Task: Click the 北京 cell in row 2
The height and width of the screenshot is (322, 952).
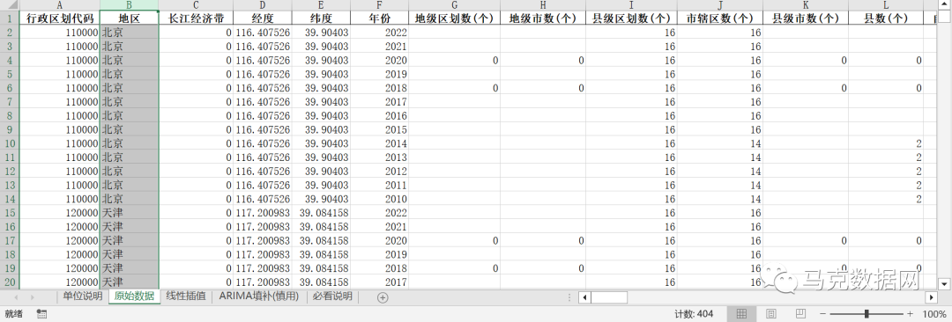Action: tap(130, 33)
